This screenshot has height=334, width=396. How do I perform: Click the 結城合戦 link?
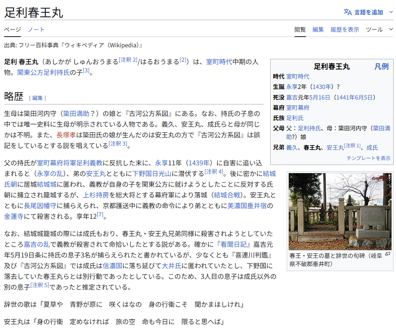(x=227, y=195)
